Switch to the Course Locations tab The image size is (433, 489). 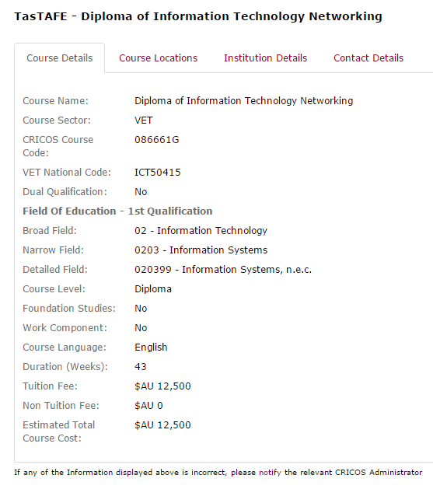[x=159, y=58]
